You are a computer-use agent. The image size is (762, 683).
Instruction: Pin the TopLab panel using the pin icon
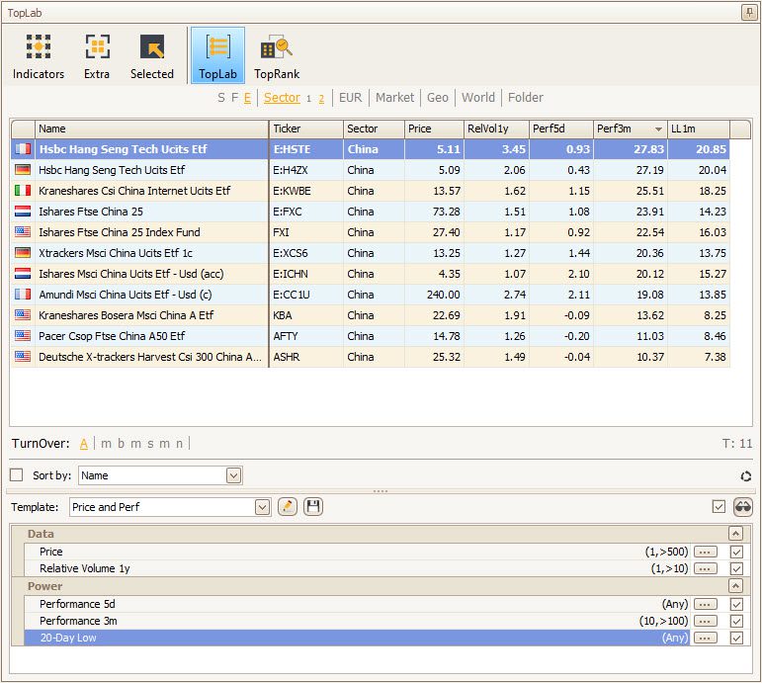(x=748, y=13)
